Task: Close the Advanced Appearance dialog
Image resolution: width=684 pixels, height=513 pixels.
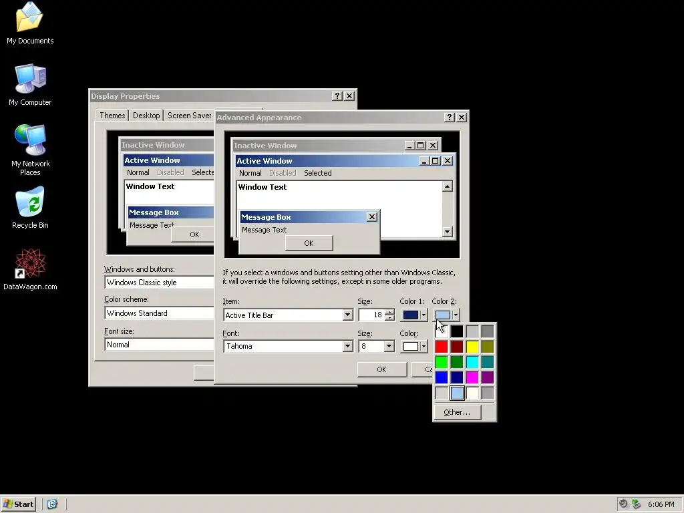Action: [x=461, y=118]
